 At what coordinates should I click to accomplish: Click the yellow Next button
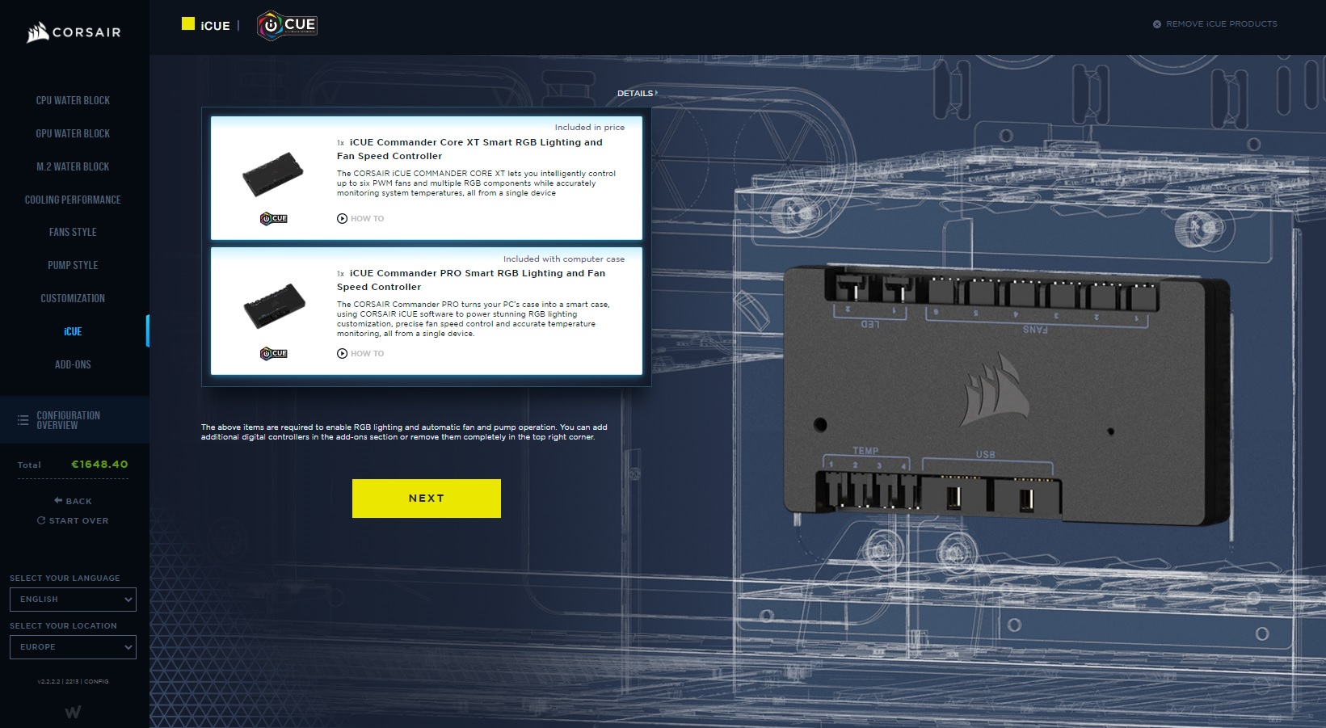coord(427,499)
